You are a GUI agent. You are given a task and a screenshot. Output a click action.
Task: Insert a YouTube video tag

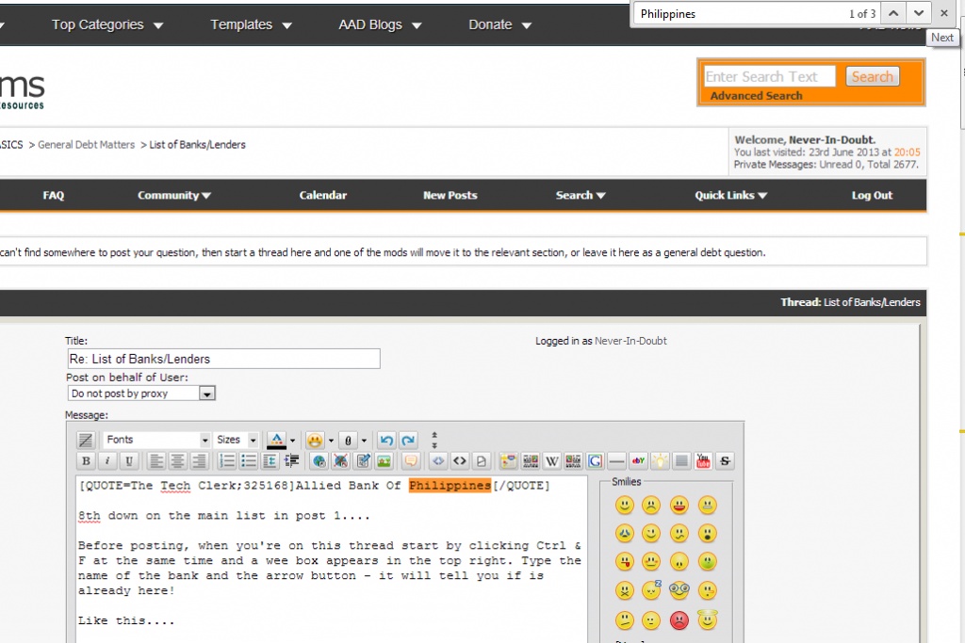(703, 461)
